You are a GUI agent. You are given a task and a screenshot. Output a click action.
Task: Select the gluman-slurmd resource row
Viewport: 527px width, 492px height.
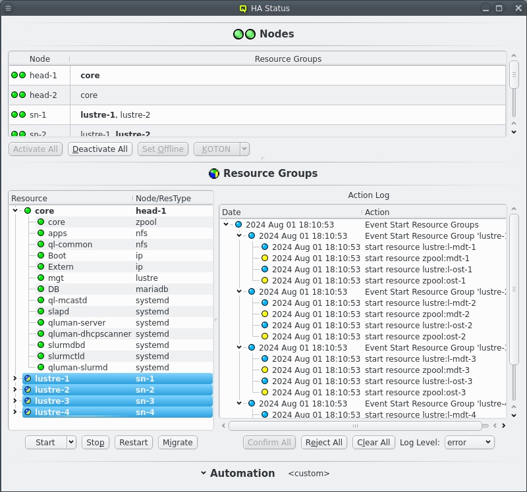click(111, 367)
